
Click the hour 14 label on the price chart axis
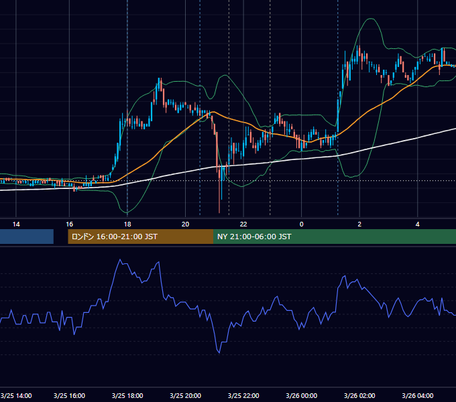pos(16,224)
